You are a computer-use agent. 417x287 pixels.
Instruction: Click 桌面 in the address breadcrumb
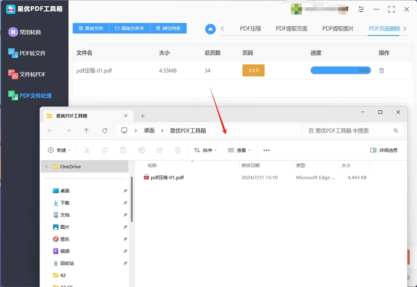coord(149,131)
